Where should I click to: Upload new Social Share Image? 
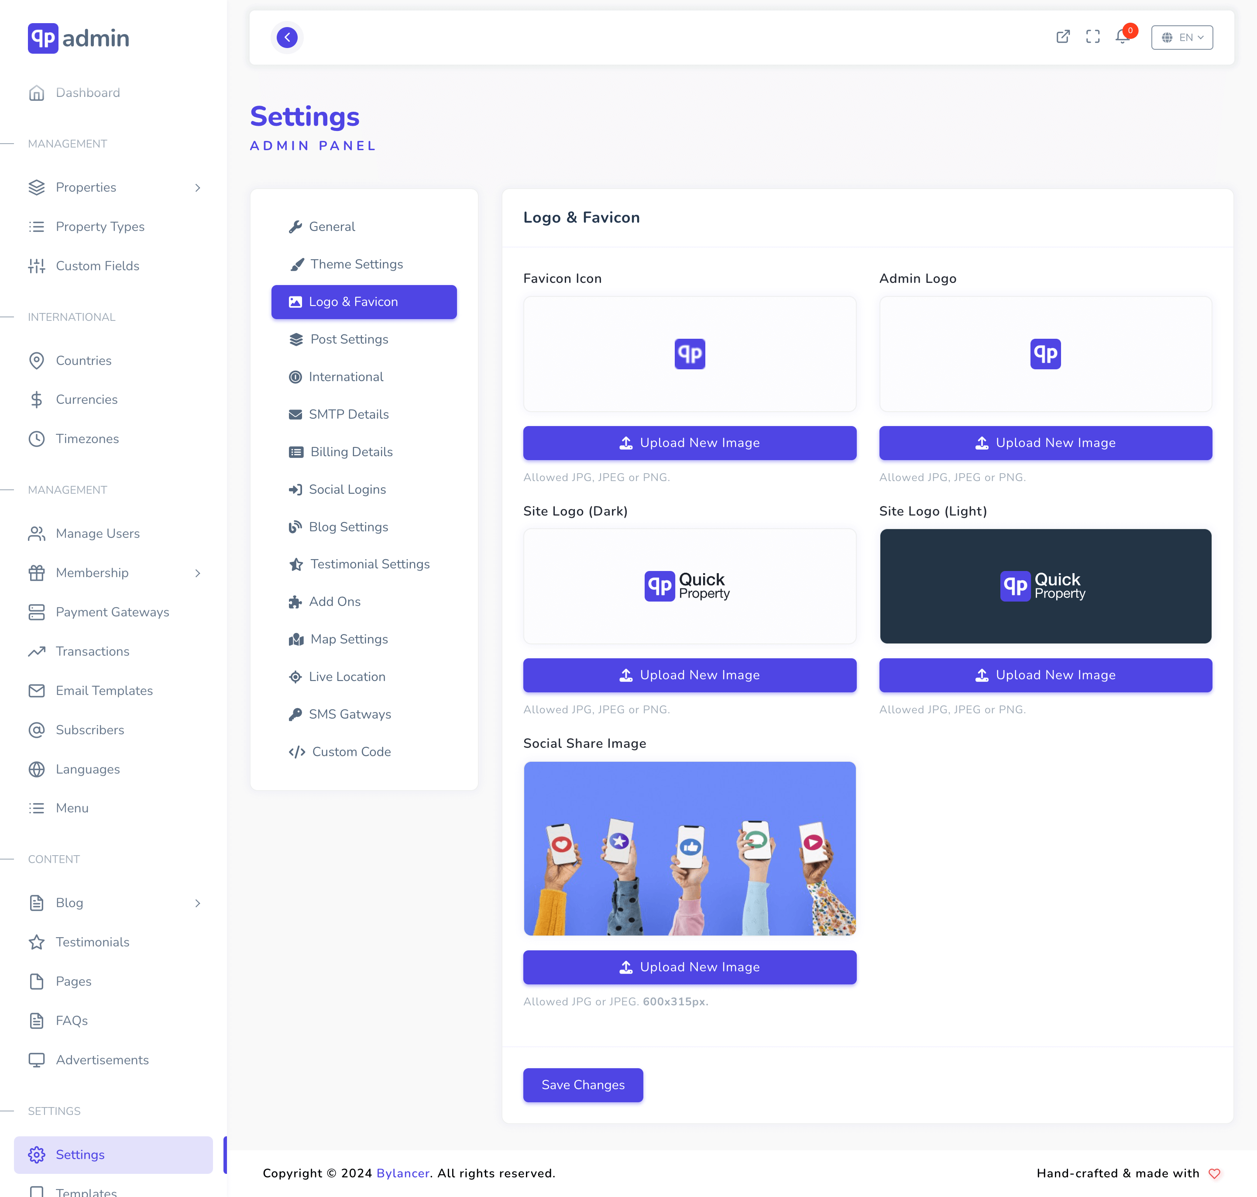click(x=690, y=967)
